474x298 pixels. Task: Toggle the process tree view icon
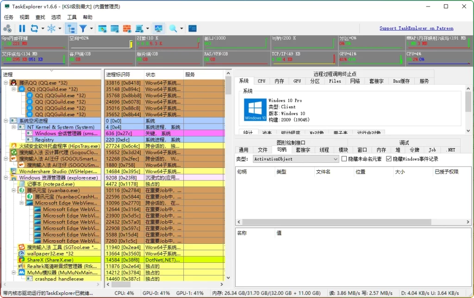tap(71, 28)
